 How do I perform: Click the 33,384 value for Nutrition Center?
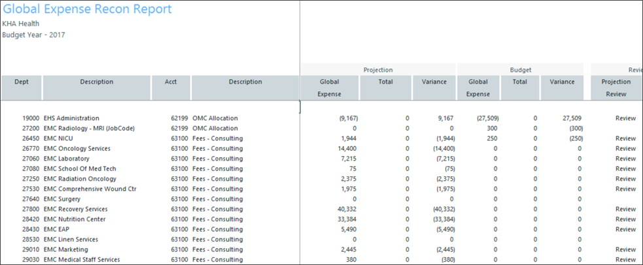coord(345,219)
